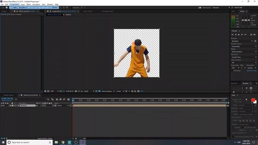
Task: Select the Selection arrow tool
Action: (x=3, y=8)
